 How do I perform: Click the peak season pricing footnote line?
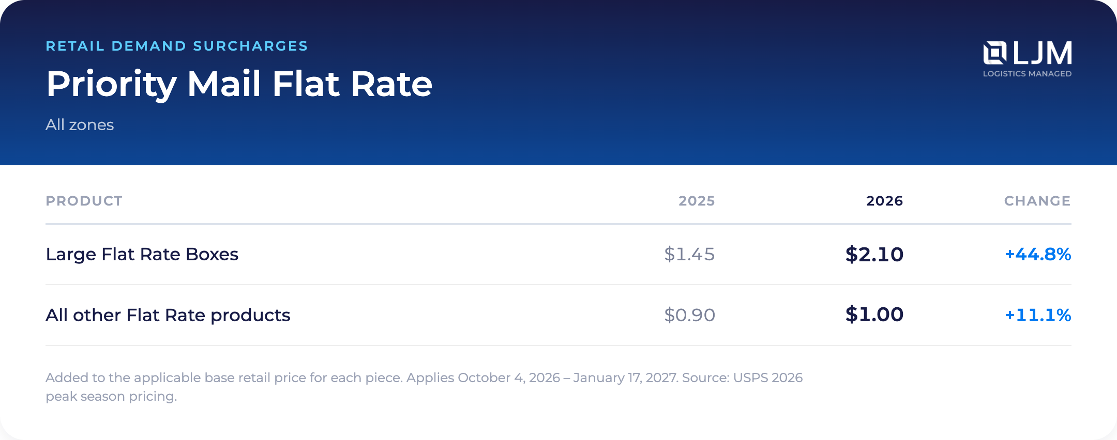click(x=111, y=397)
